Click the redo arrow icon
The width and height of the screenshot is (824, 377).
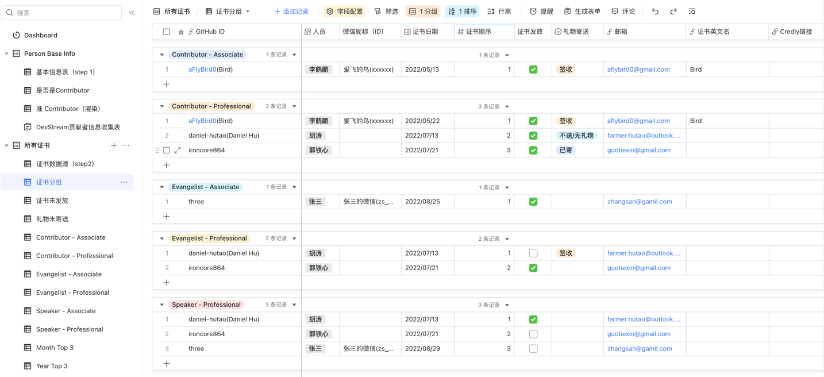pyautogui.click(x=673, y=11)
